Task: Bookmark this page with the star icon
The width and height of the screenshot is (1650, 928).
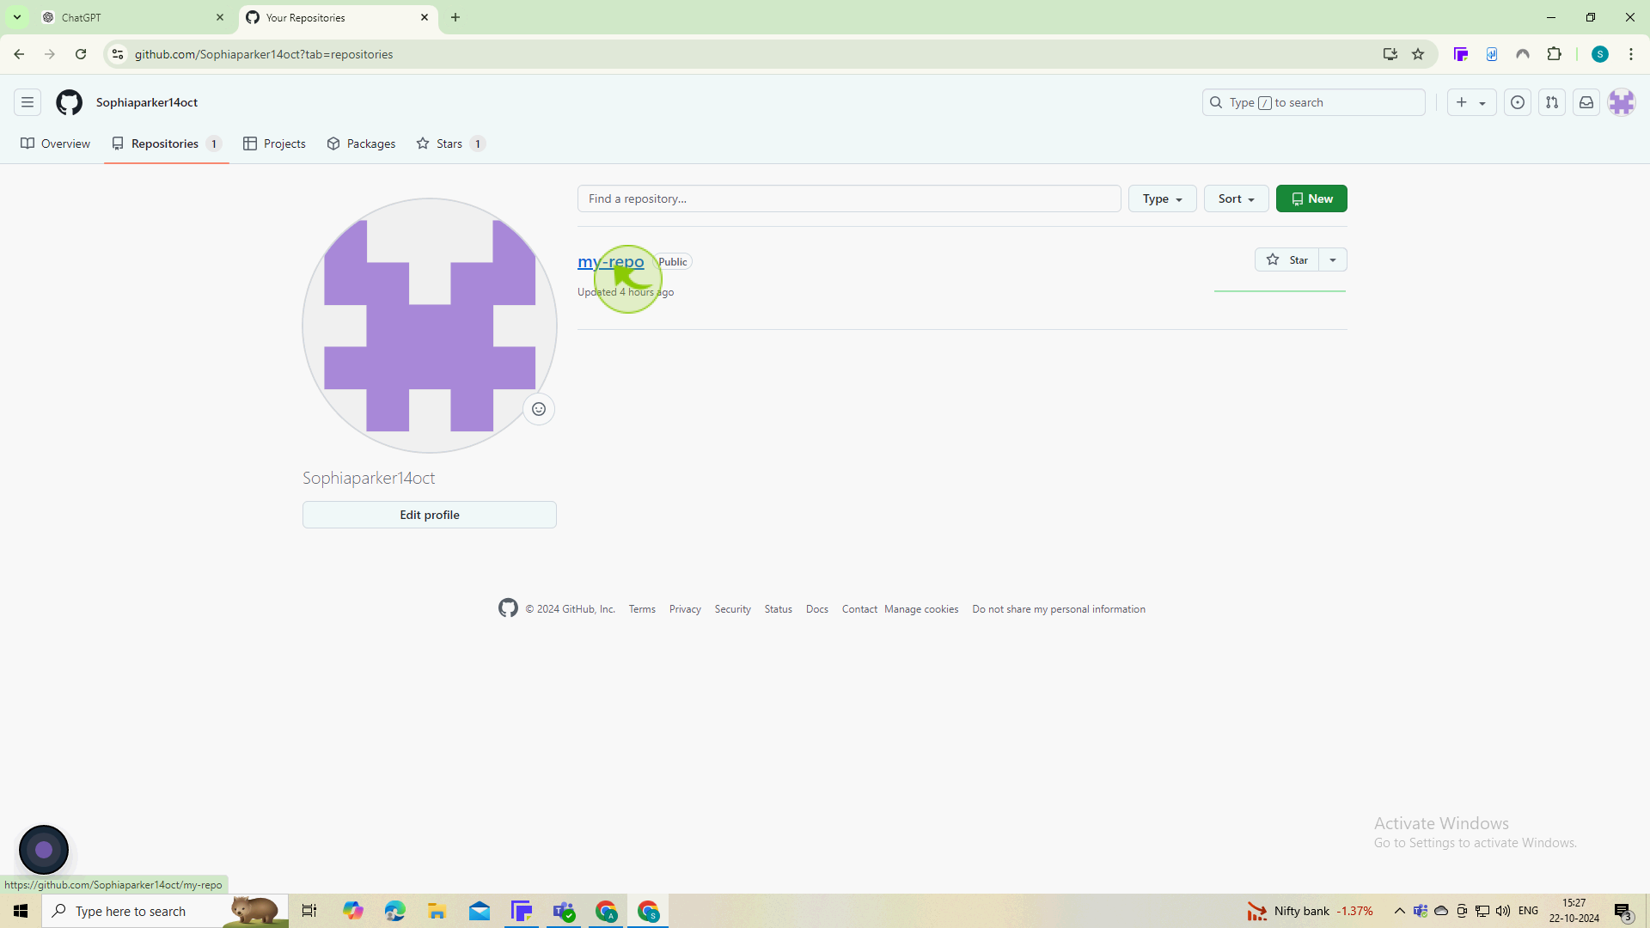Action: pos(1418,54)
